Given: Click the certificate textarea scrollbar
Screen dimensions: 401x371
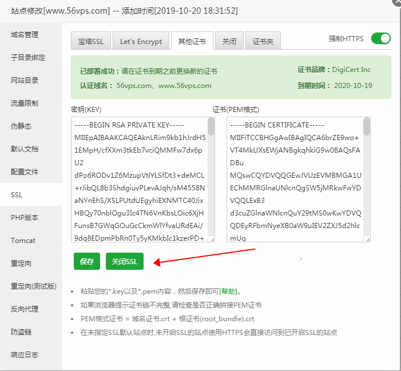Looking at the screenshot, I should tap(367, 127).
